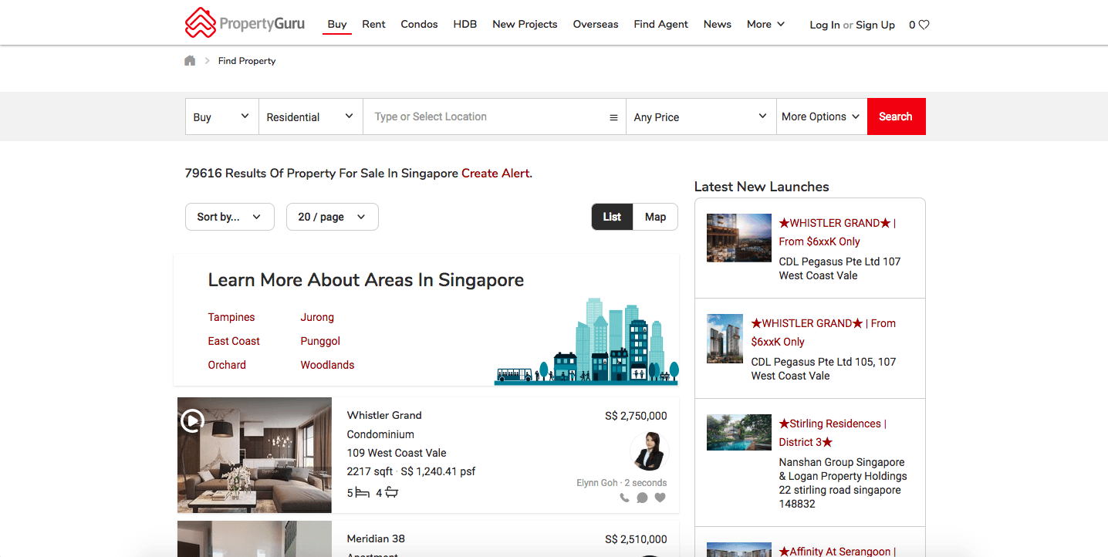
Task: Open the Condos nav tab
Action: (x=419, y=24)
